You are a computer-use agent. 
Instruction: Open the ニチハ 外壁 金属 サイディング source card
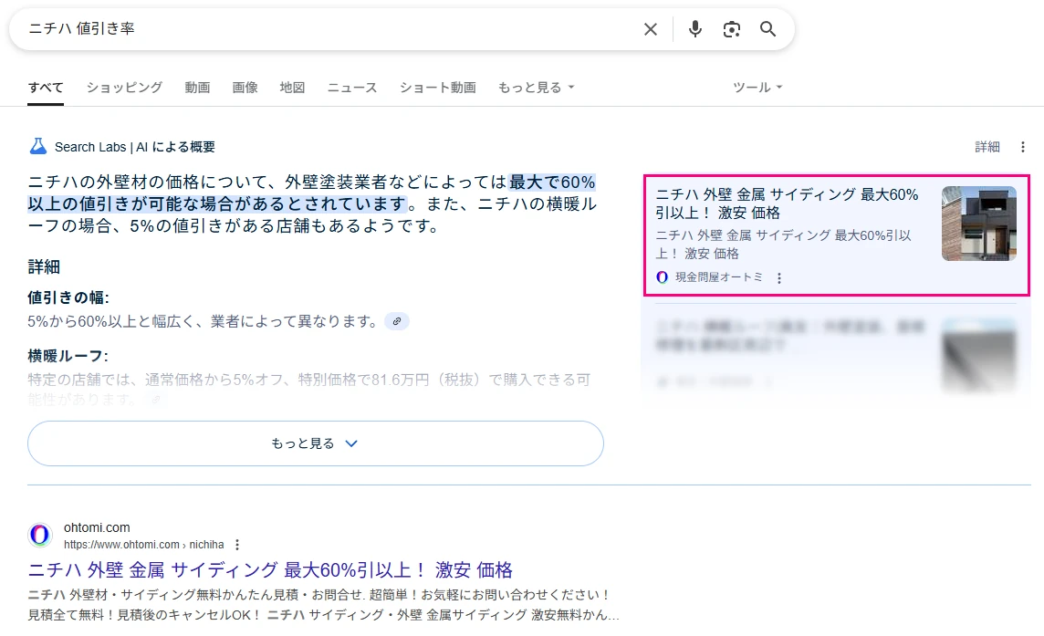pos(836,235)
